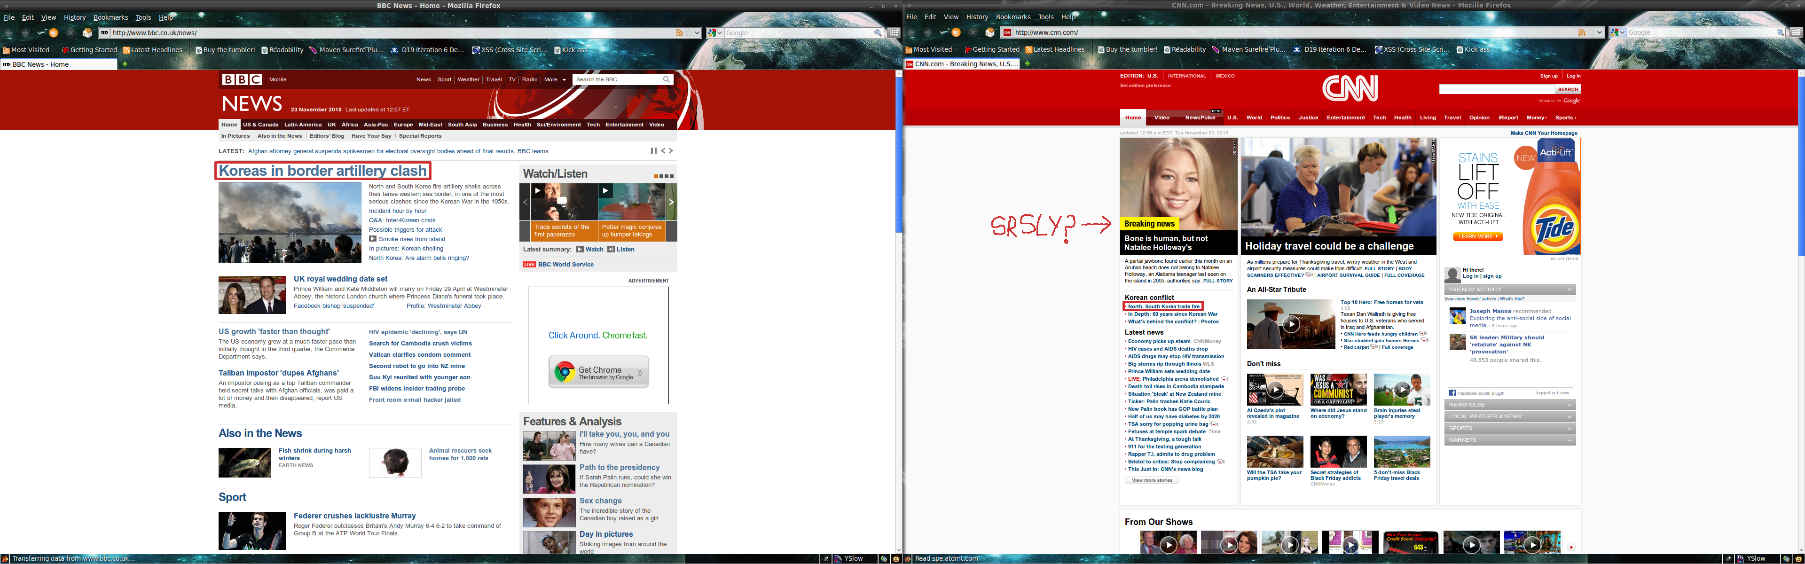Open the History menu in the CNN Firefox window

977,17
